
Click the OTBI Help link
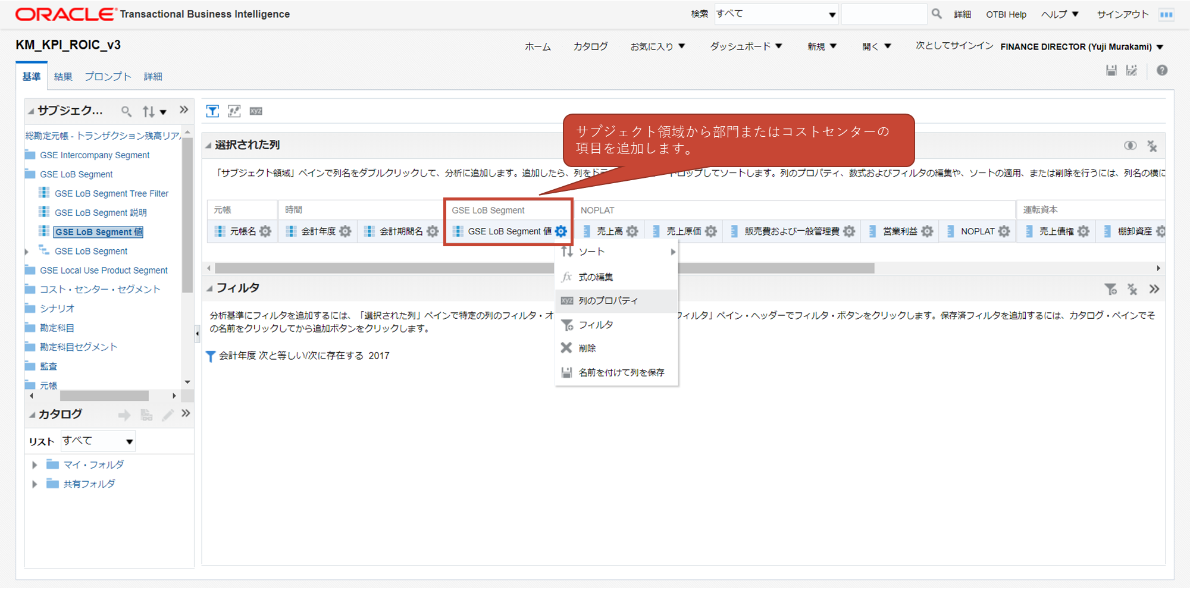(1006, 14)
